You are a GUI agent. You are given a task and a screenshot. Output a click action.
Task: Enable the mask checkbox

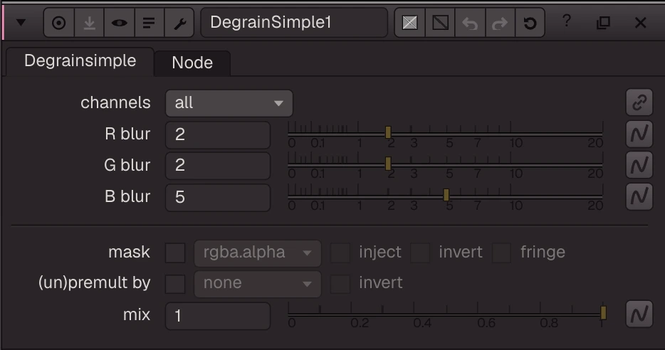[x=175, y=253]
